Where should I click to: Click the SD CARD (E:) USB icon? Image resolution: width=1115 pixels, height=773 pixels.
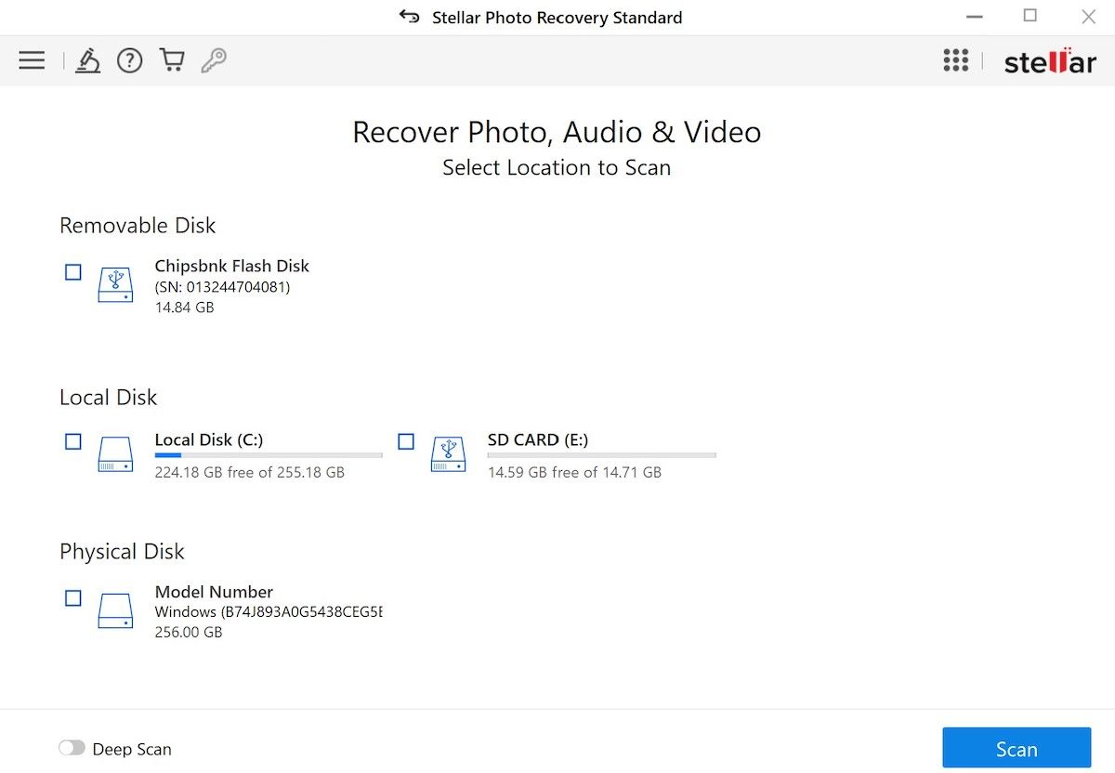449,454
